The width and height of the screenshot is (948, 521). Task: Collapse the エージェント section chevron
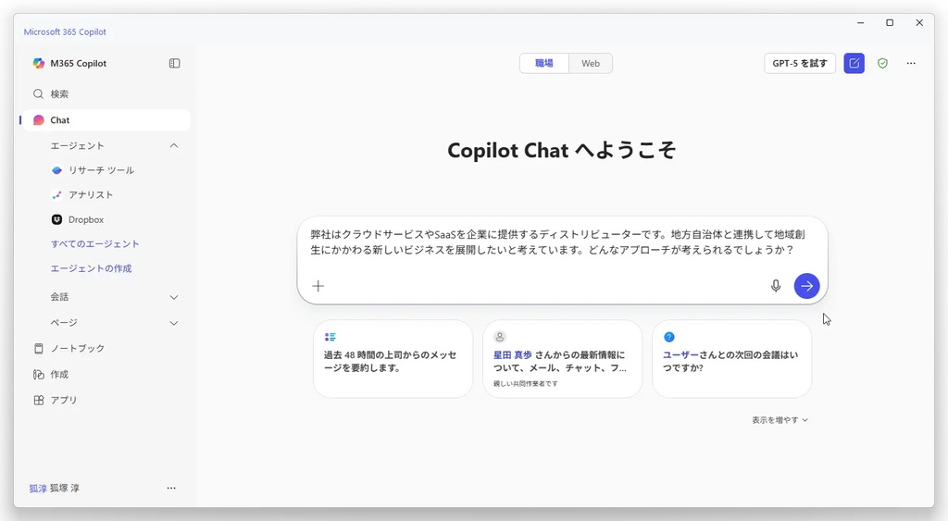174,145
